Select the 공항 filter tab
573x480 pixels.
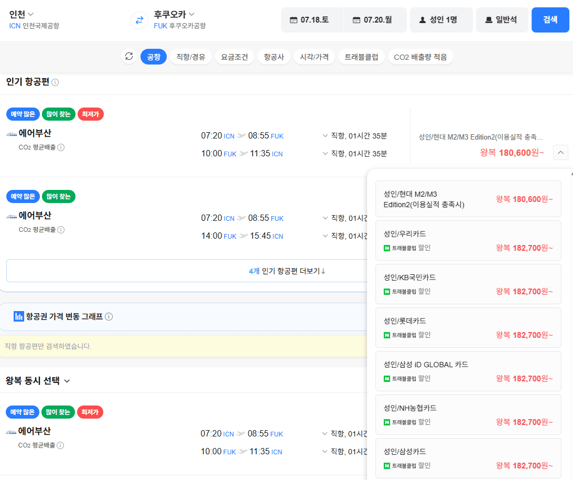click(x=154, y=57)
